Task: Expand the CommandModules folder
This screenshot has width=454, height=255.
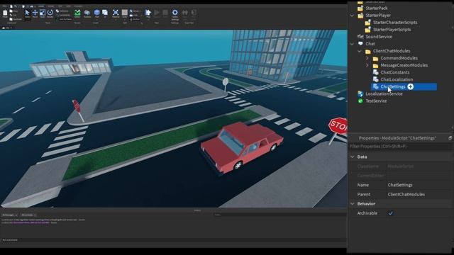Action: coord(367,58)
